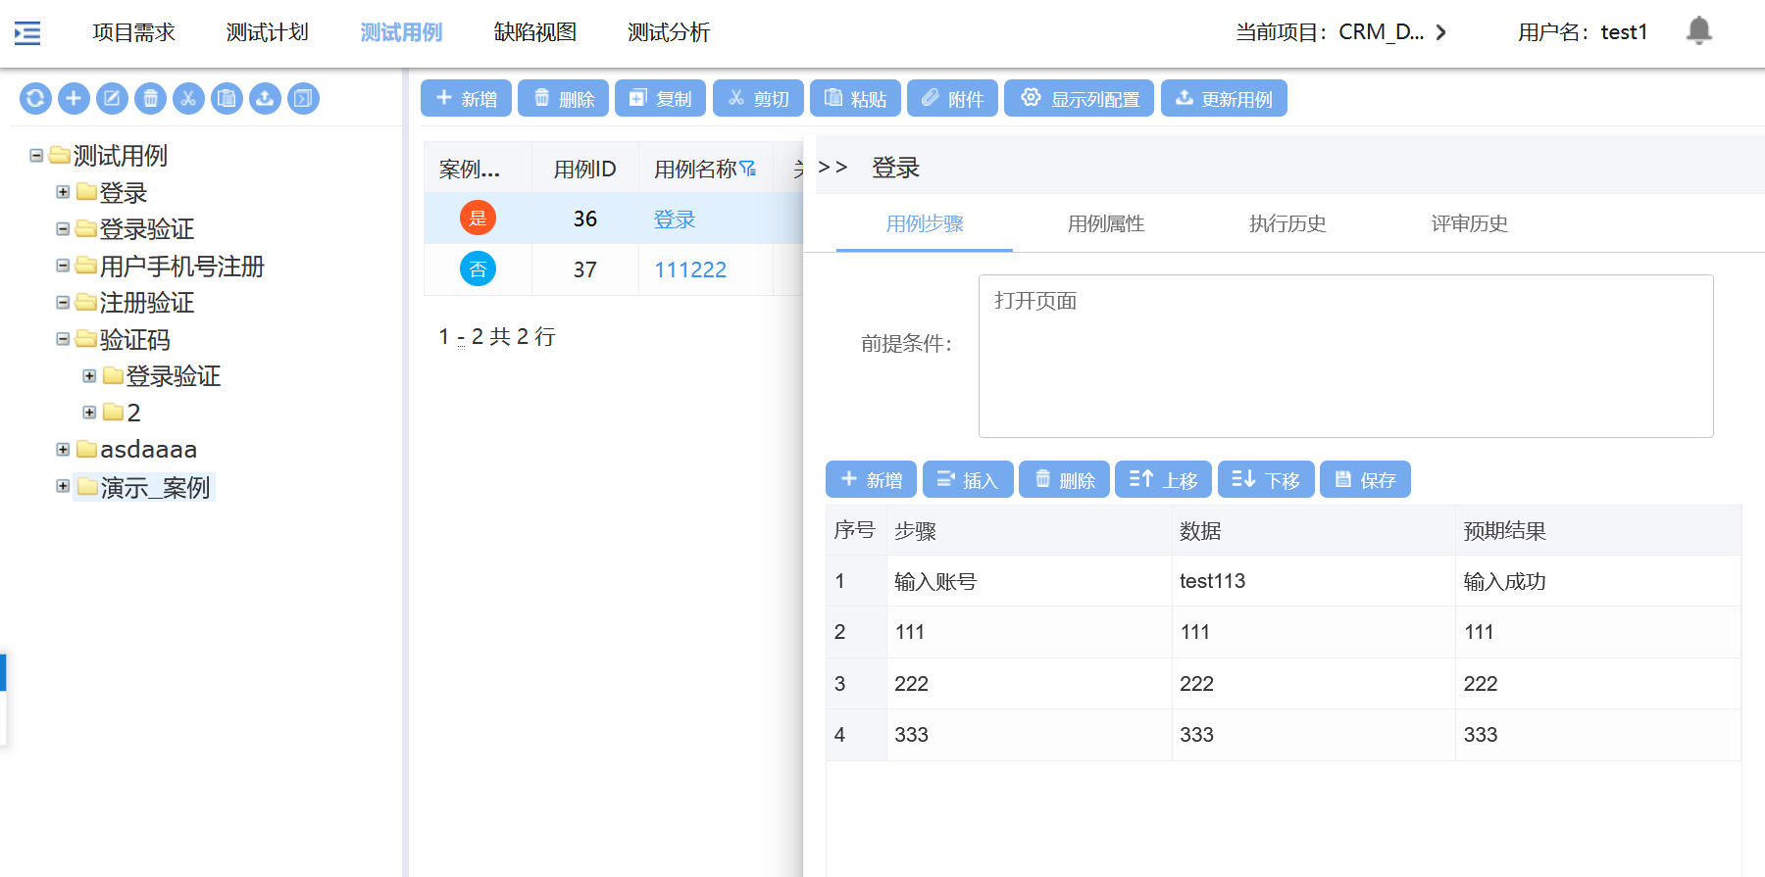Open notifications via the bell icon
This screenshot has width=1765, height=877.
coord(1698,31)
